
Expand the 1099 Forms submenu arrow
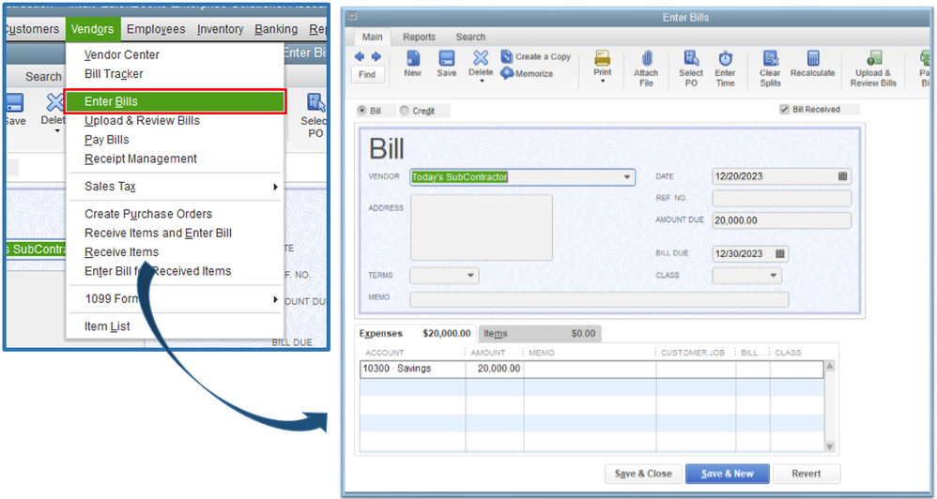pyautogui.click(x=275, y=299)
